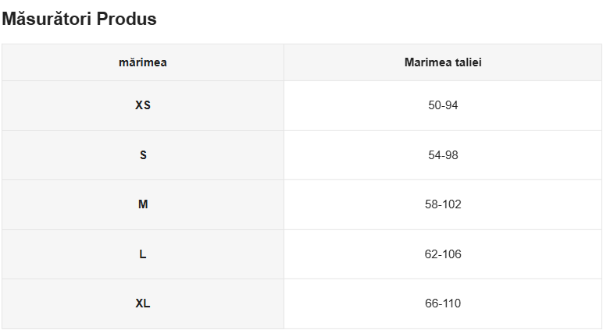Select the 'mărimea' column header
Viewport: 603px width, 330px height.
click(x=143, y=62)
